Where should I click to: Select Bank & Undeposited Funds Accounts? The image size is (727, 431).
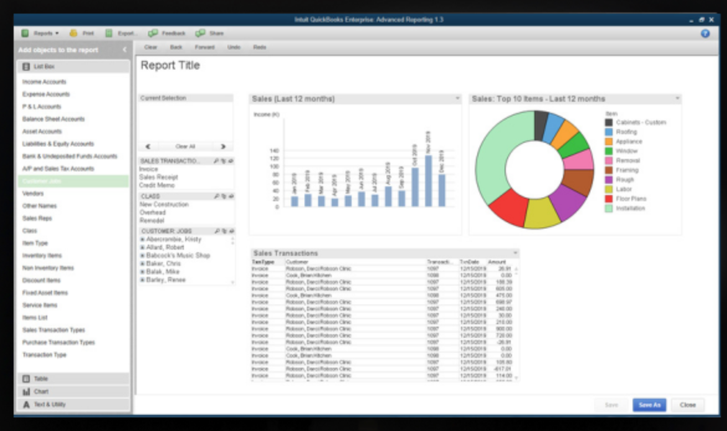pos(70,157)
